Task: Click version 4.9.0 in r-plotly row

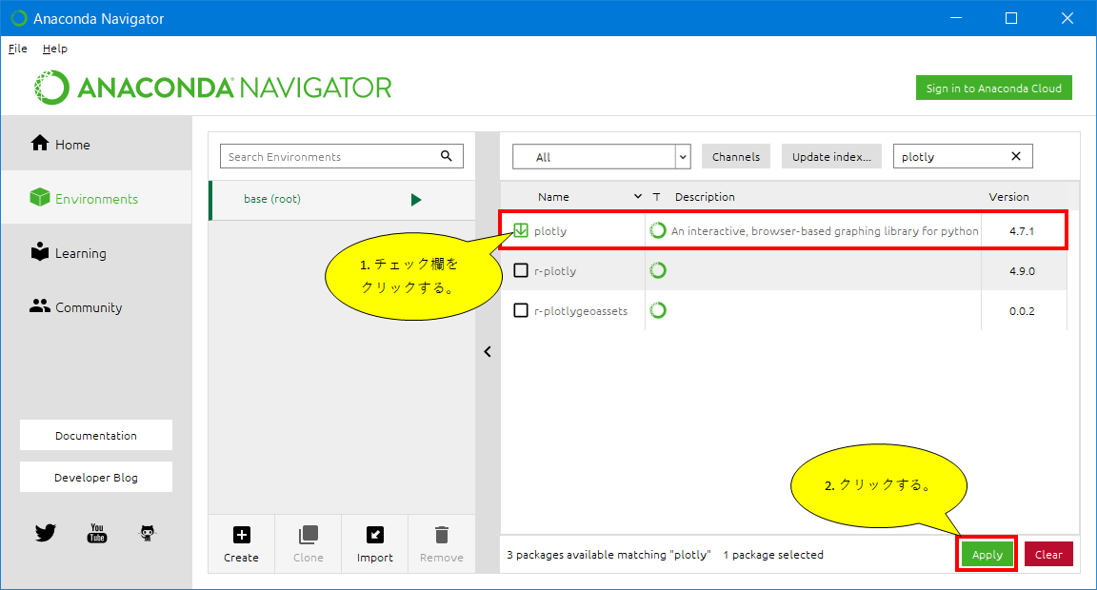Action: click(1022, 271)
